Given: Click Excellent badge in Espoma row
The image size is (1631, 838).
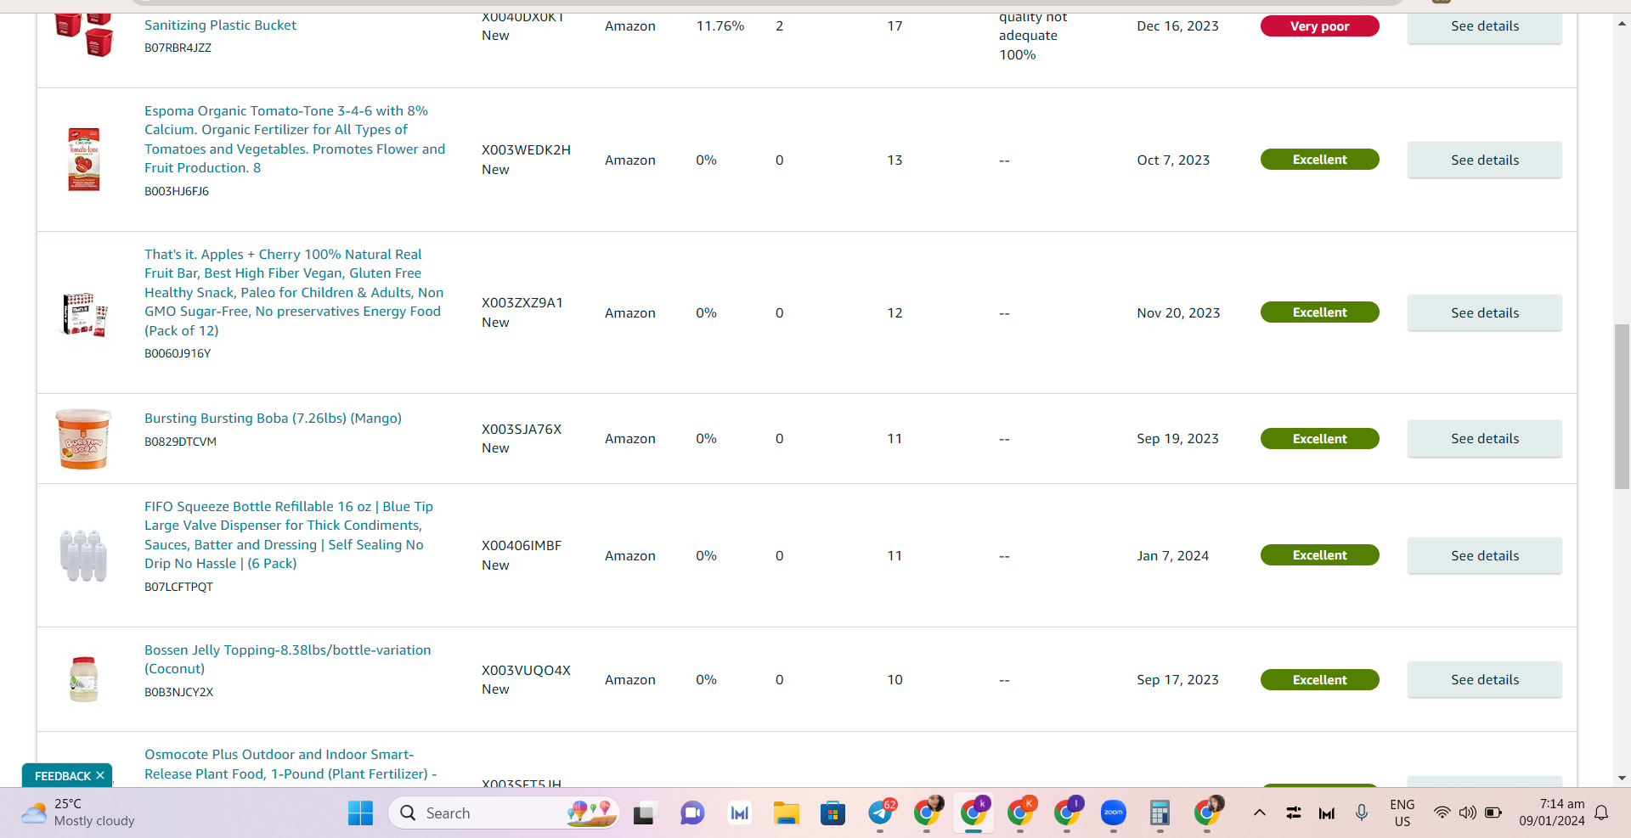Looking at the screenshot, I should 1319,160.
